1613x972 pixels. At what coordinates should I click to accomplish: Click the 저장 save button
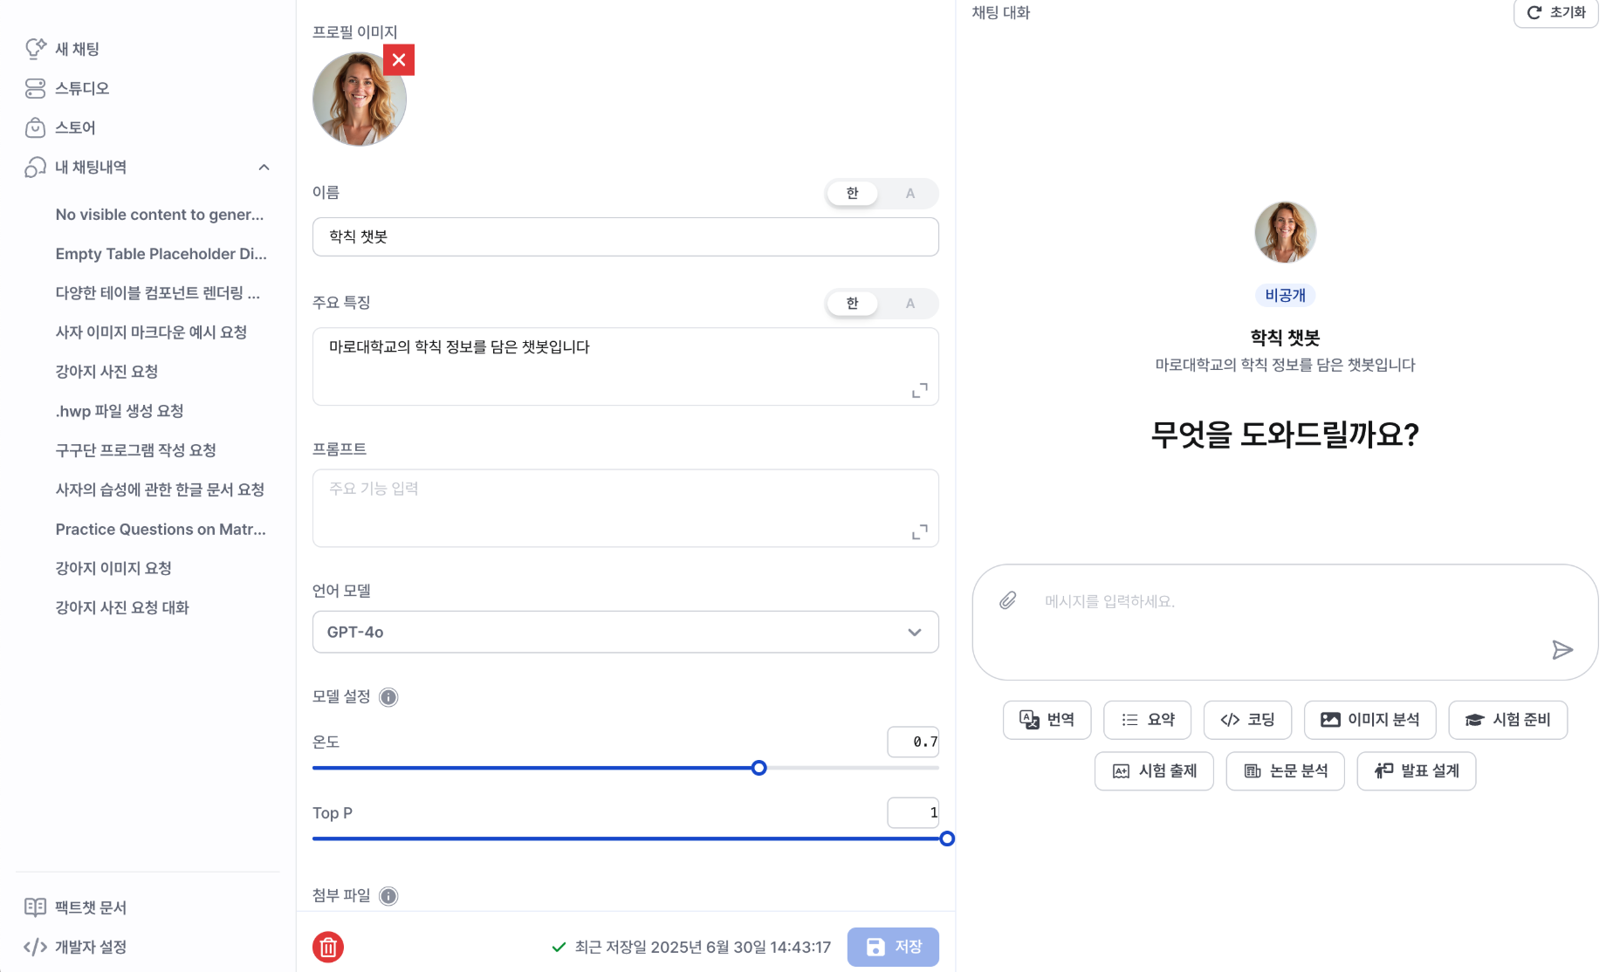click(892, 947)
